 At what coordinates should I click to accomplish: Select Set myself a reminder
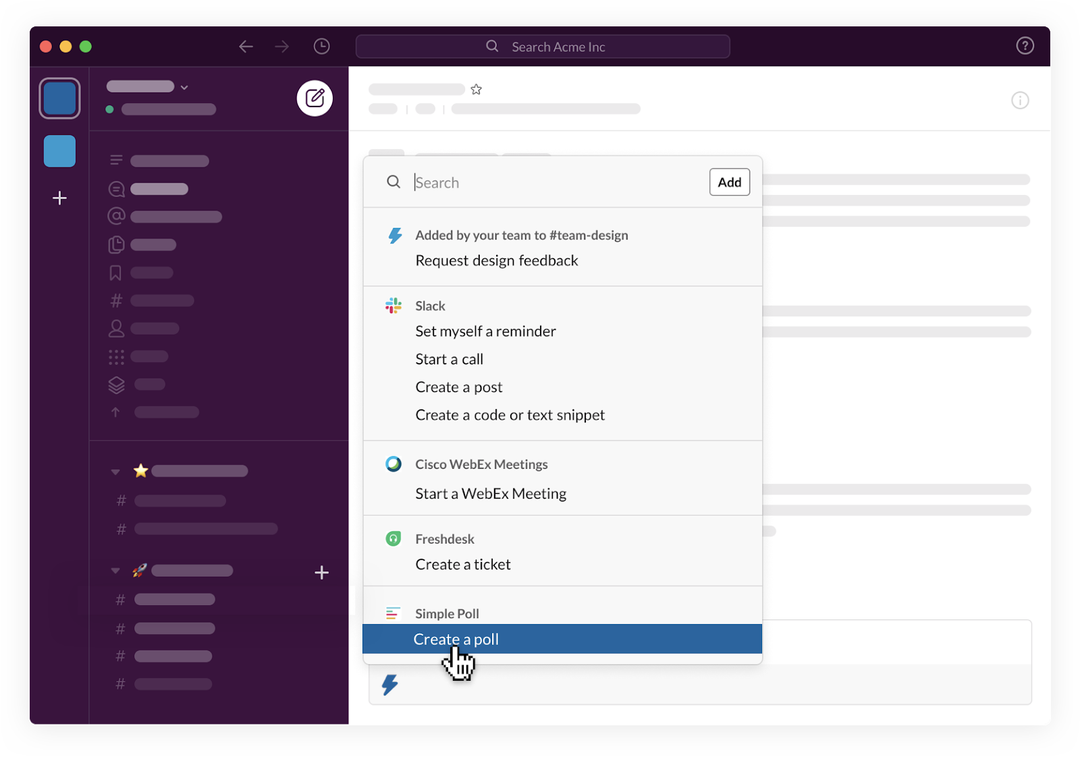pos(486,331)
